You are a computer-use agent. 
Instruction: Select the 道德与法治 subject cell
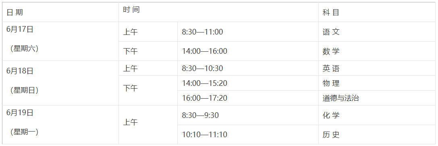click(377, 98)
